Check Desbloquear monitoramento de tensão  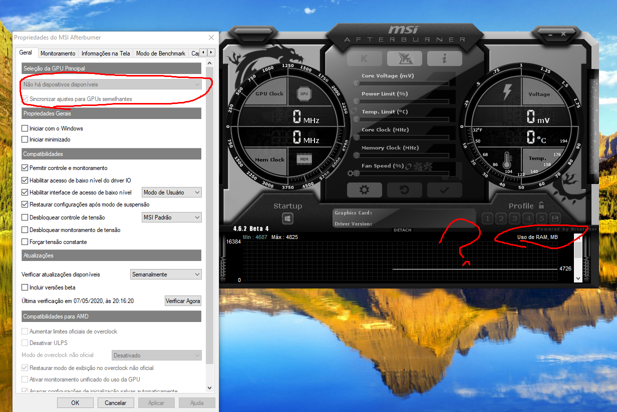pyautogui.click(x=25, y=230)
